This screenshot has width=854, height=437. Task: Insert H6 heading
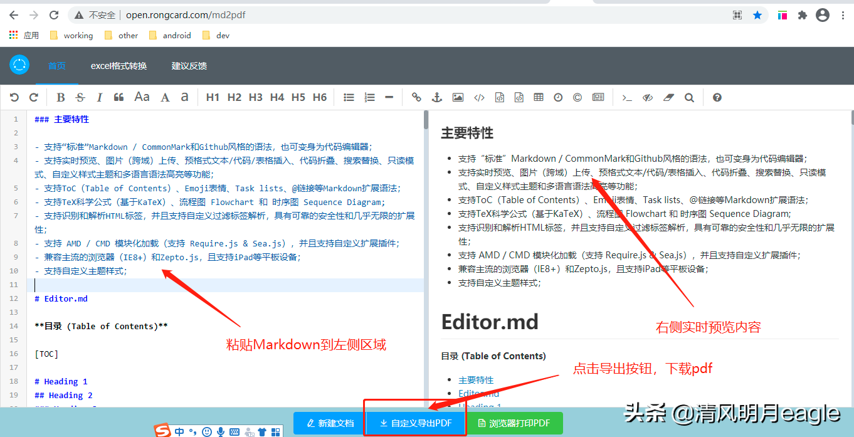point(320,97)
